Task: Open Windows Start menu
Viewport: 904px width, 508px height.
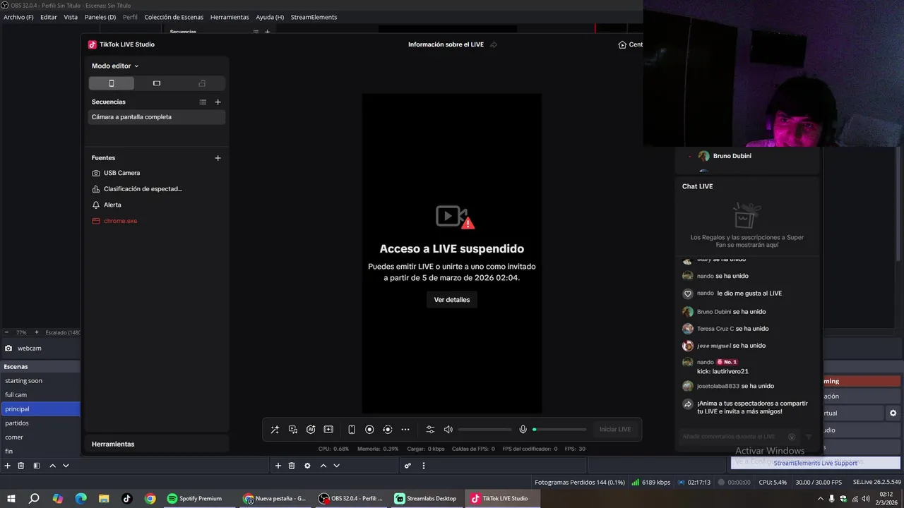Action: pyautogui.click(x=11, y=498)
